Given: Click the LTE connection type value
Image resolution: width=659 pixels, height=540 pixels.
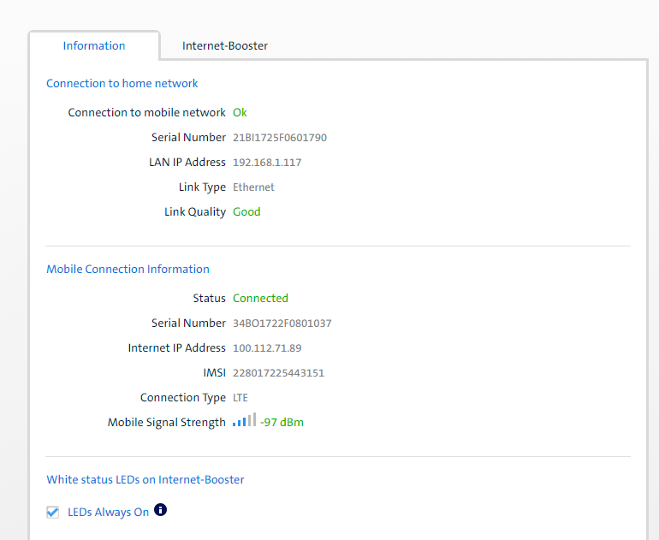Looking at the screenshot, I should pyautogui.click(x=240, y=398).
